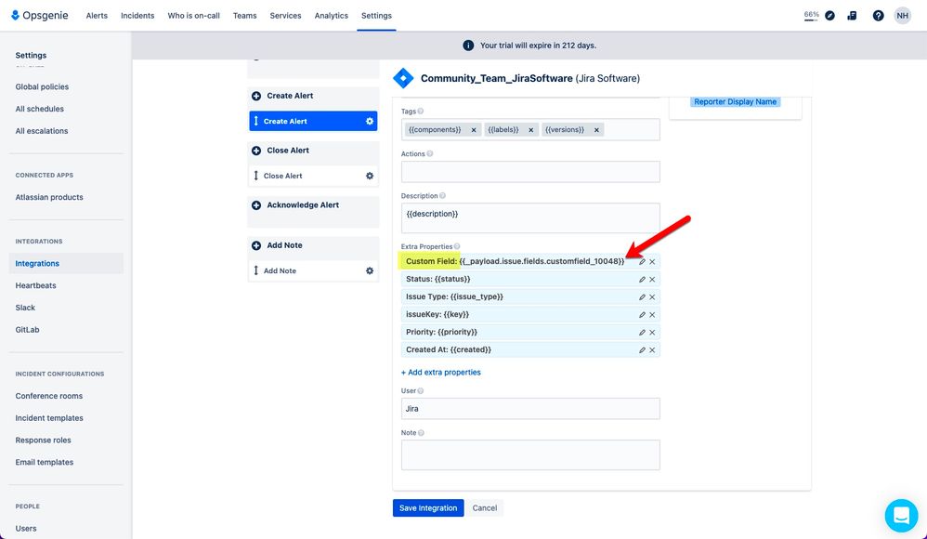
Task: Click the Tags help icon
Action: pos(421,112)
